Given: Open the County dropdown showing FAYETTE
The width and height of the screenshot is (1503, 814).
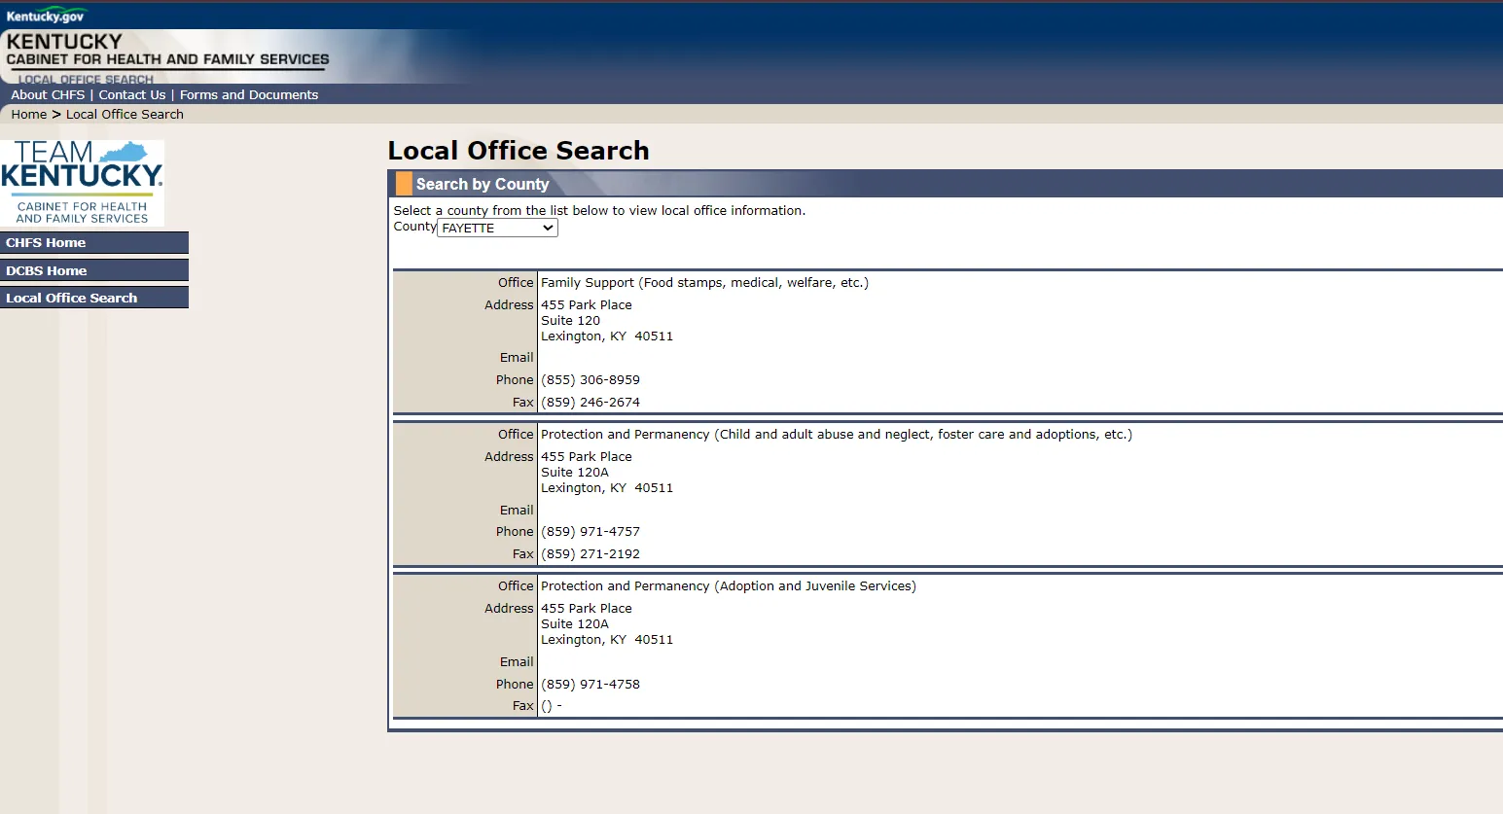Looking at the screenshot, I should click(x=497, y=228).
